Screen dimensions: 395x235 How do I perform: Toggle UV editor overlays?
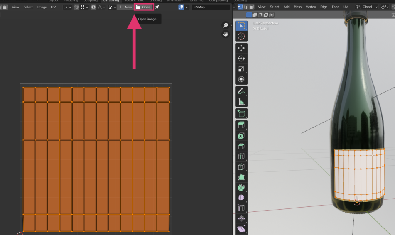click(181, 7)
